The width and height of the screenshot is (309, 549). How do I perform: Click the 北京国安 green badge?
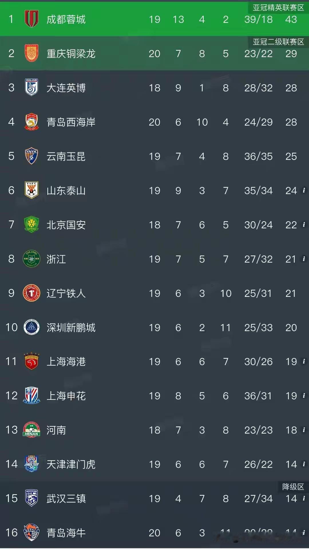[31, 225]
